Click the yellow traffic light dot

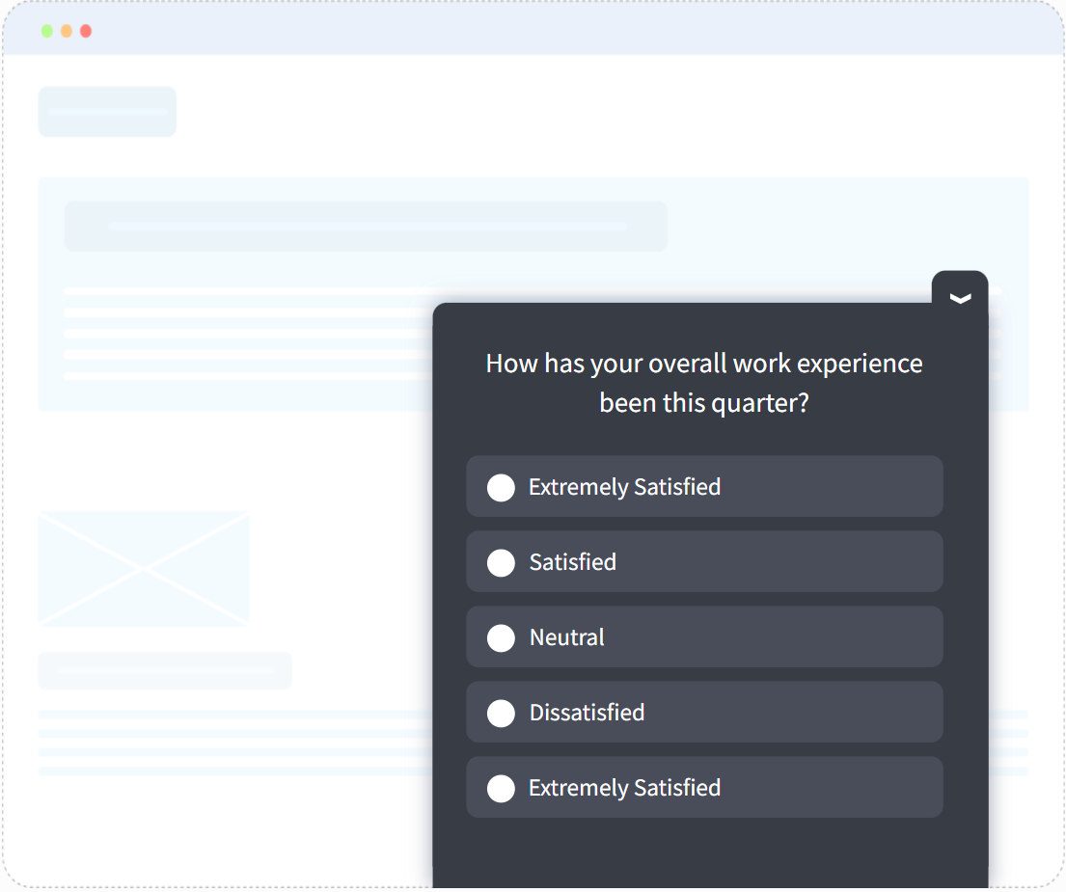66,30
